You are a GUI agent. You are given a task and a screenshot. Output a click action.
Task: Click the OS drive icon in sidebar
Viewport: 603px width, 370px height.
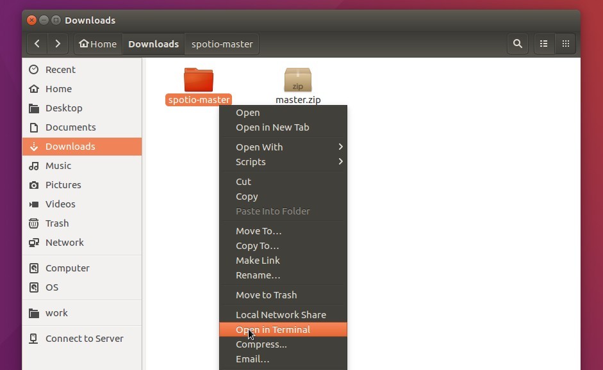point(34,287)
